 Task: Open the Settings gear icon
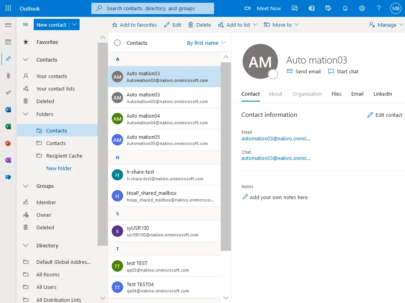pyautogui.click(x=362, y=8)
